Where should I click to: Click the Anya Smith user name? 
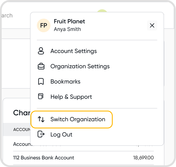click(x=67, y=29)
